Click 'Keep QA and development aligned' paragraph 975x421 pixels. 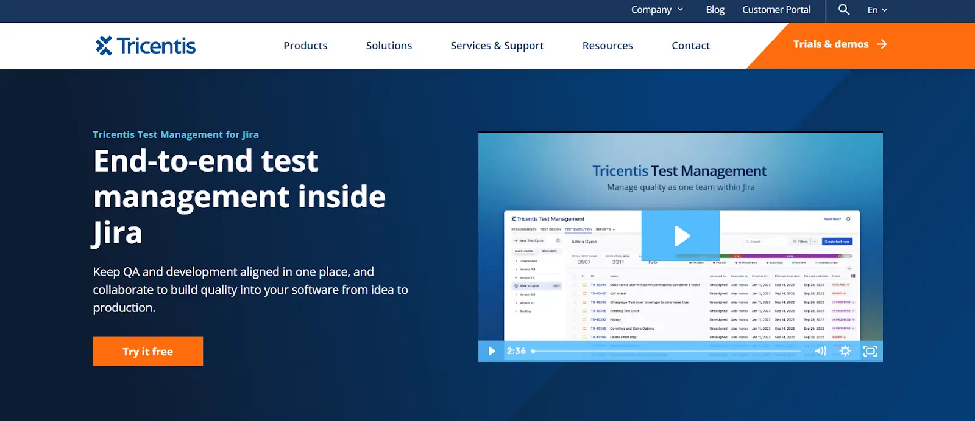point(250,290)
